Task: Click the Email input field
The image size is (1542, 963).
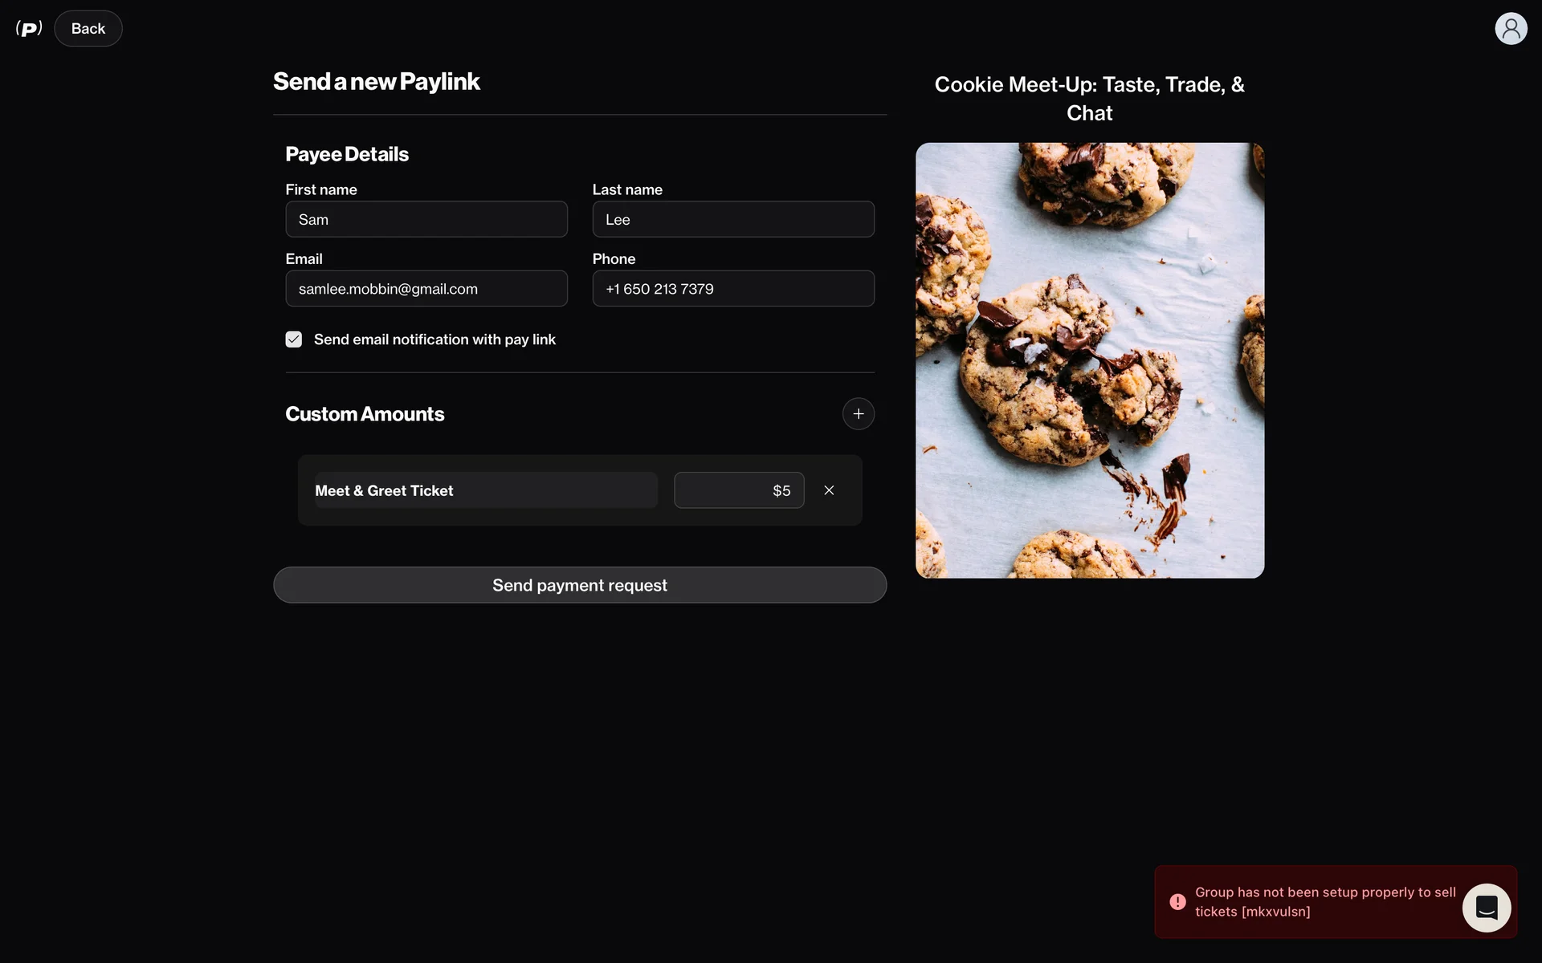Action: 426,289
